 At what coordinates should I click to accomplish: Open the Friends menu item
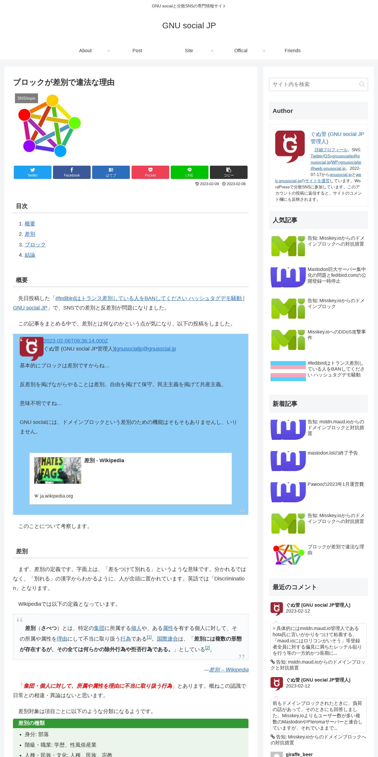pos(293,51)
